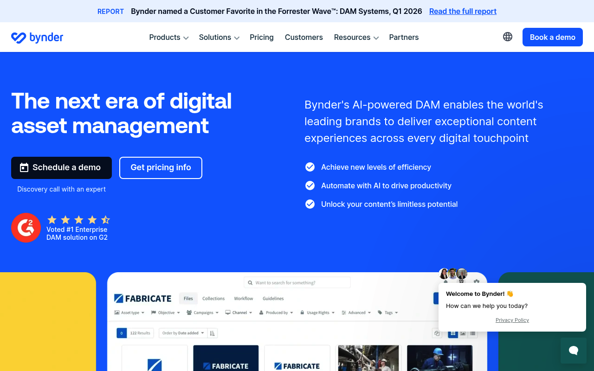This screenshot has height=371, width=594.
Task: Click the 122 Results label
Action: [x=140, y=333]
